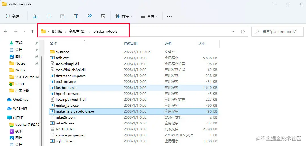Click 新加卷 (D:) in the breadcrumb

[x=78, y=31]
